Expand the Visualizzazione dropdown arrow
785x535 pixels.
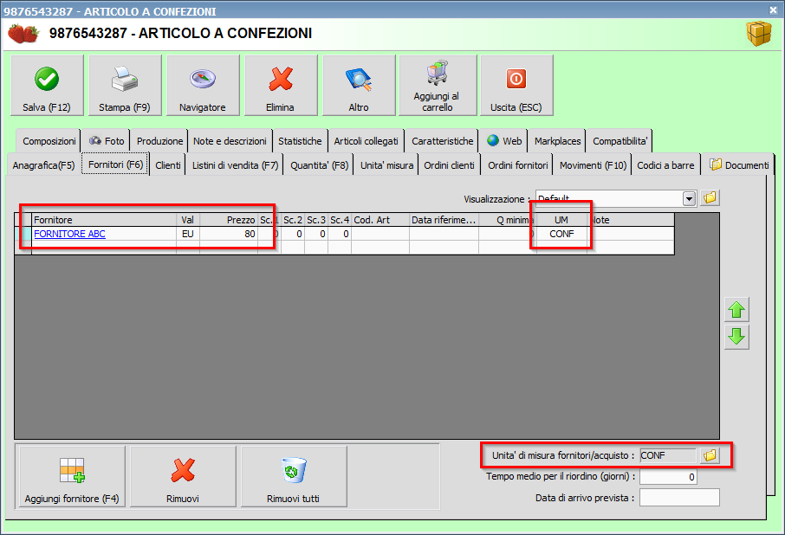690,198
